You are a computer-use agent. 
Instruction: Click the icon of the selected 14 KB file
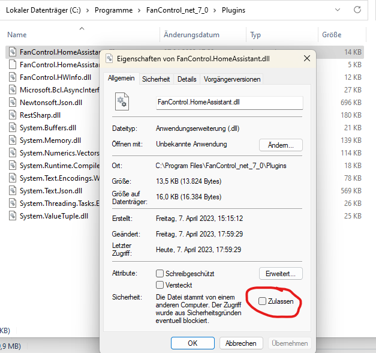pos(13,52)
